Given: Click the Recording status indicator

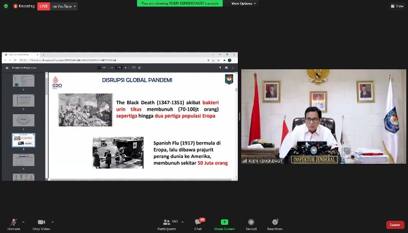Looking at the screenshot, I should coord(24,6).
